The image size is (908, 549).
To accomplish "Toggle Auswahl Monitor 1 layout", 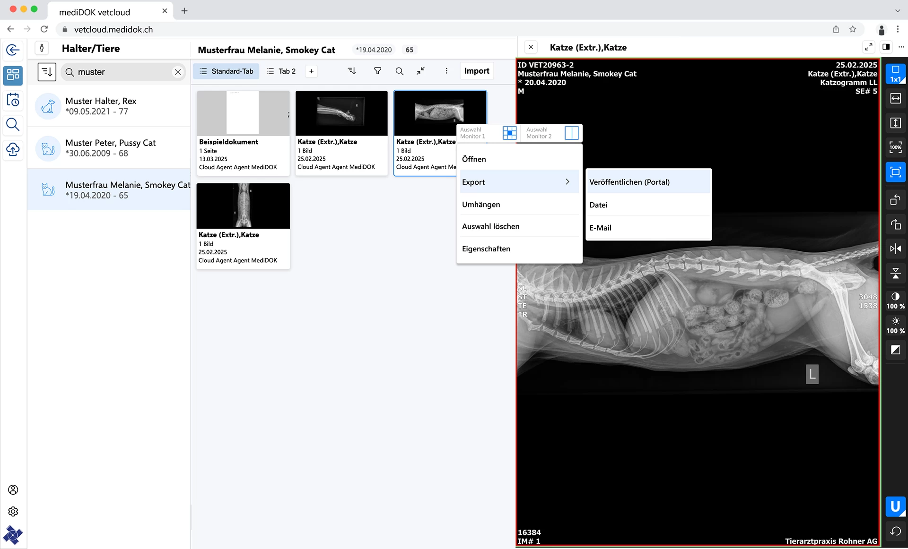I will [x=510, y=133].
